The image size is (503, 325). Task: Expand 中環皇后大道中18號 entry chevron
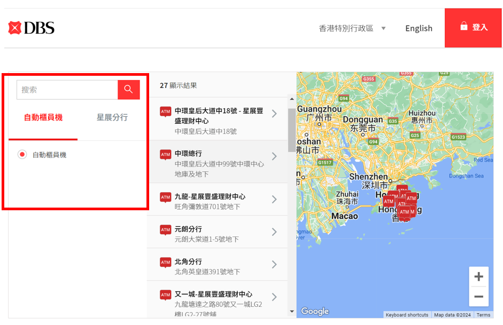(x=274, y=114)
